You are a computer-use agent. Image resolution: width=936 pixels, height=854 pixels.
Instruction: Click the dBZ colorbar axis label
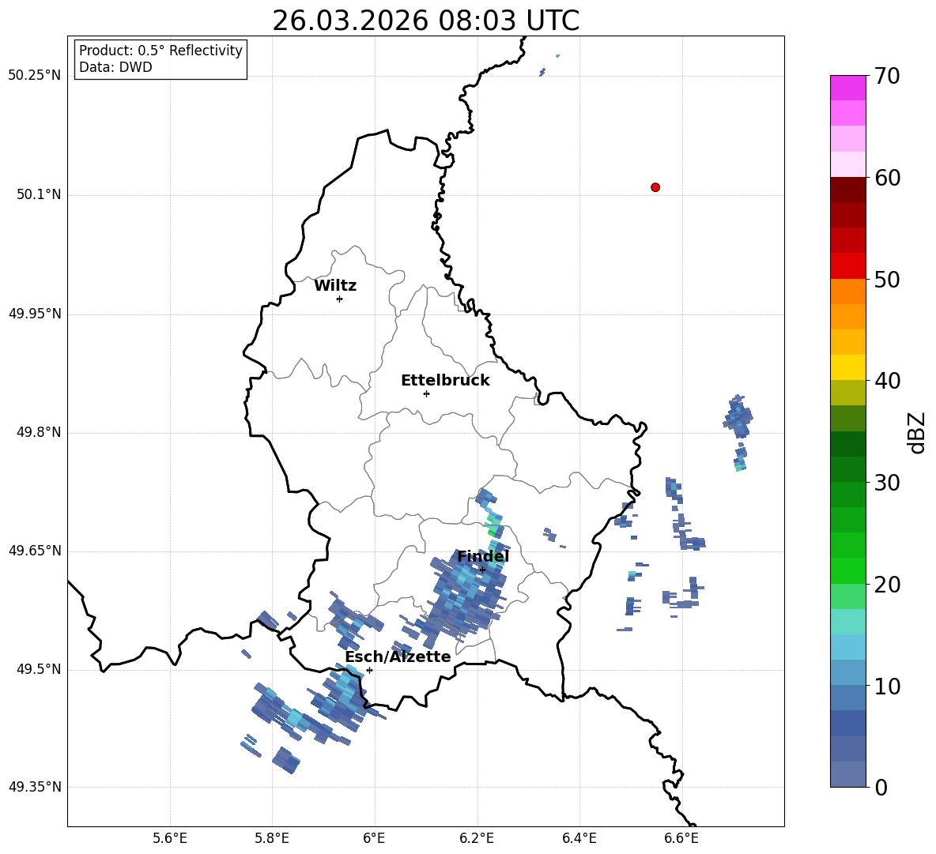coord(918,432)
